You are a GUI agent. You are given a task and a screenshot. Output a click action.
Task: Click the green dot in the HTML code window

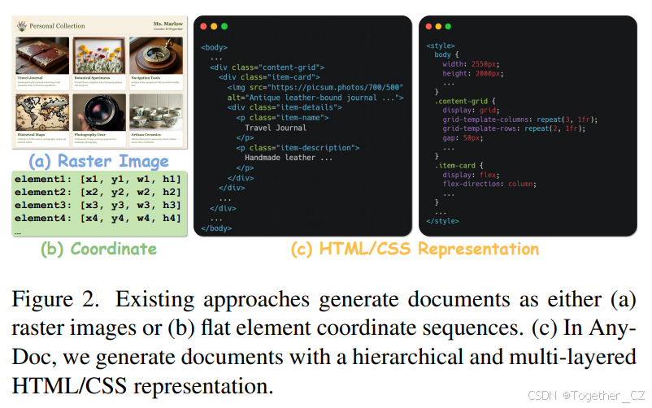click(224, 26)
